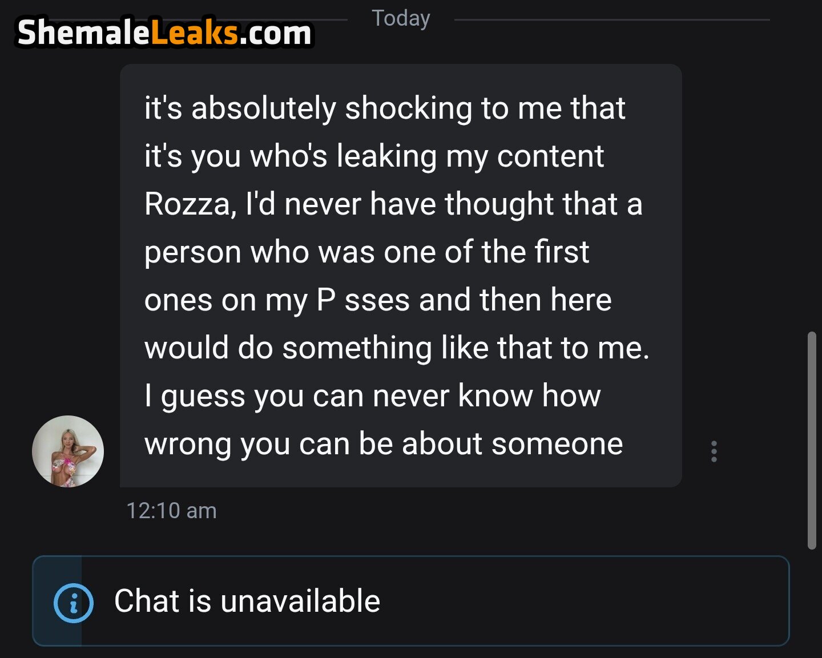Click the "Today" date separator label
Viewport: 822px width, 658px height.
(401, 18)
